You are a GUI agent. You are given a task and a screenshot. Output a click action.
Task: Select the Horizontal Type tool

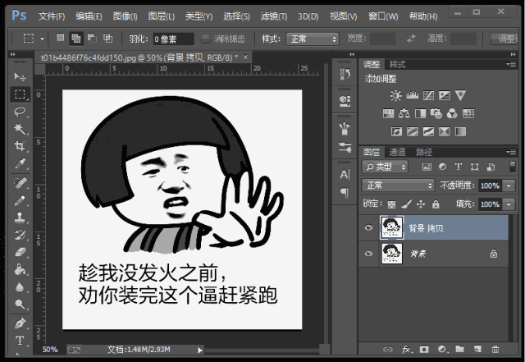pos(20,341)
